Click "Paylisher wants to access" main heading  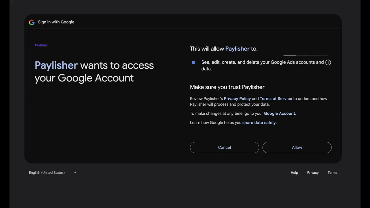tap(94, 72)
